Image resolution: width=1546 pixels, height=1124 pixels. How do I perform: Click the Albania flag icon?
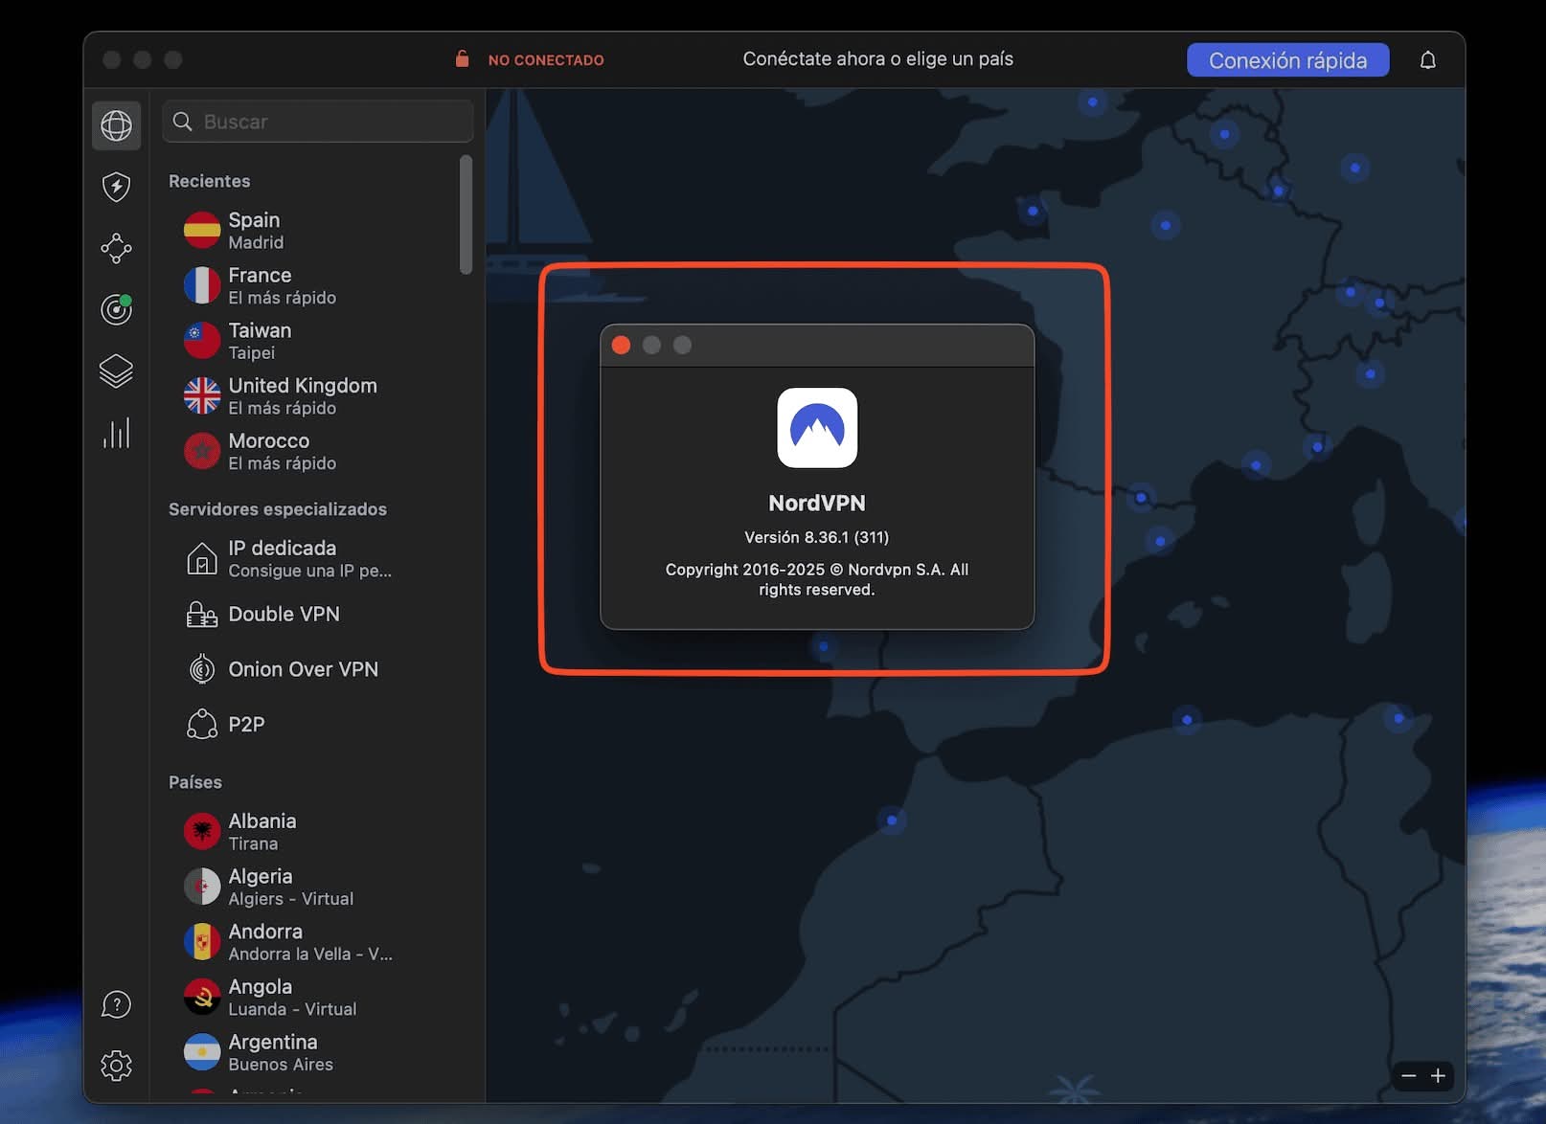(202, 831)
